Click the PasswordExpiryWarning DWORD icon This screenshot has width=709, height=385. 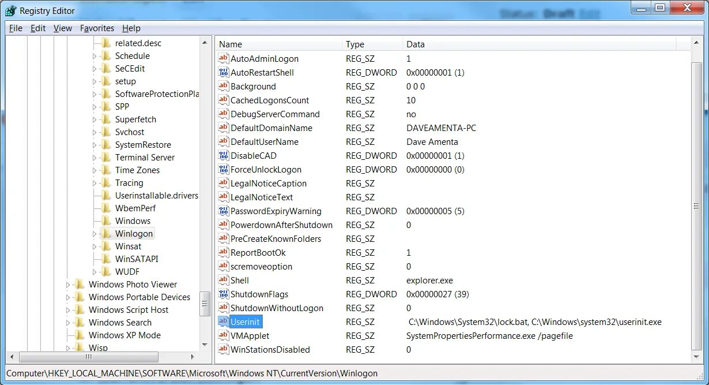[224, 211]
